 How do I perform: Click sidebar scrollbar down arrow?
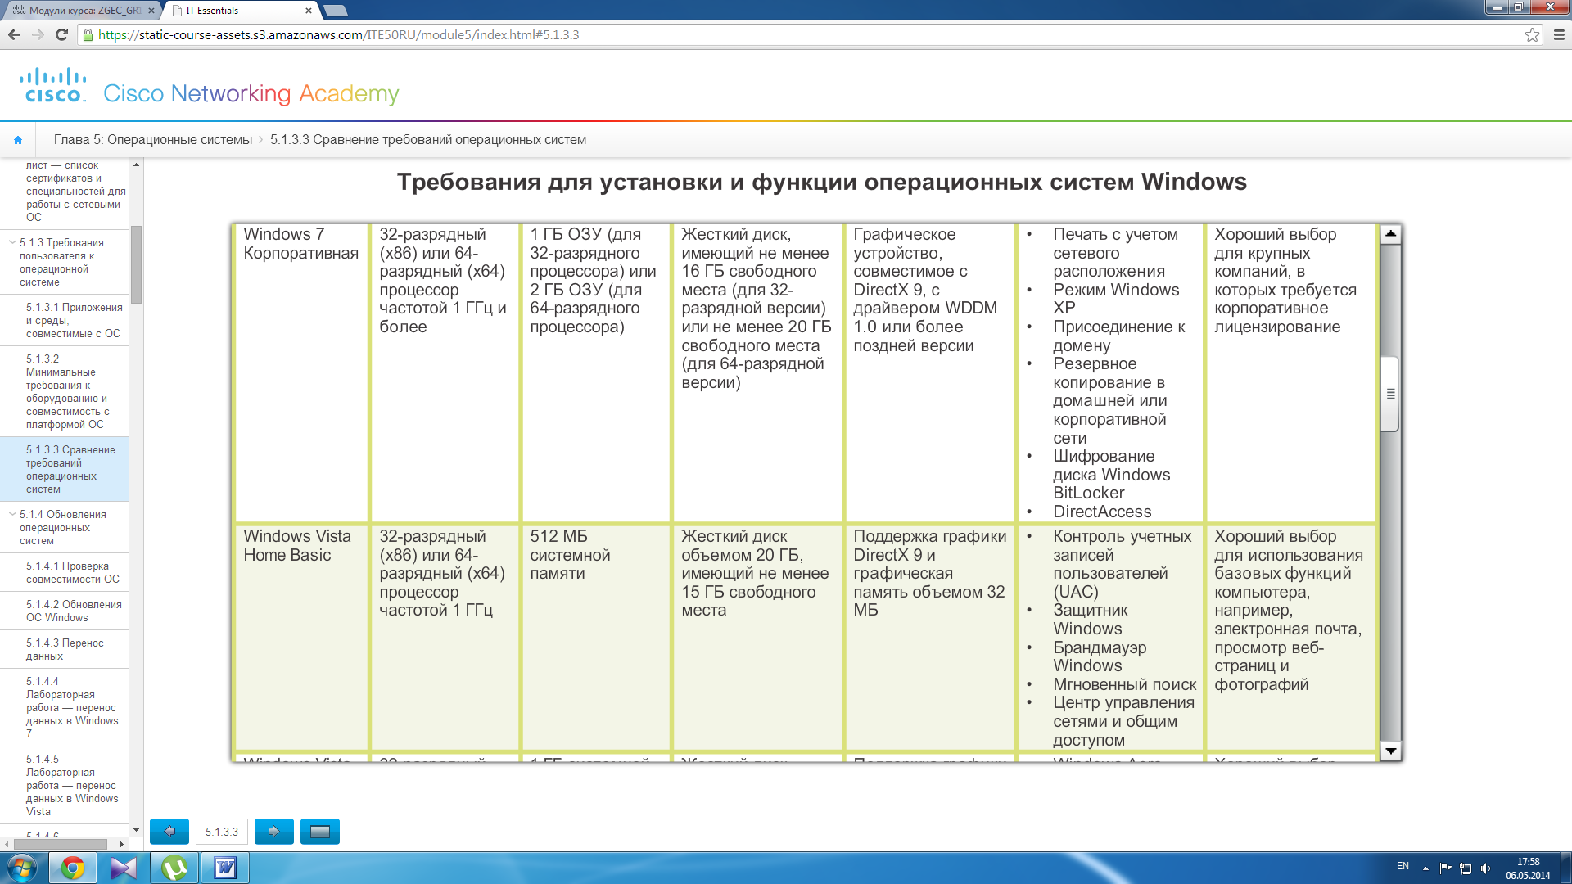[x=137, y=830]
